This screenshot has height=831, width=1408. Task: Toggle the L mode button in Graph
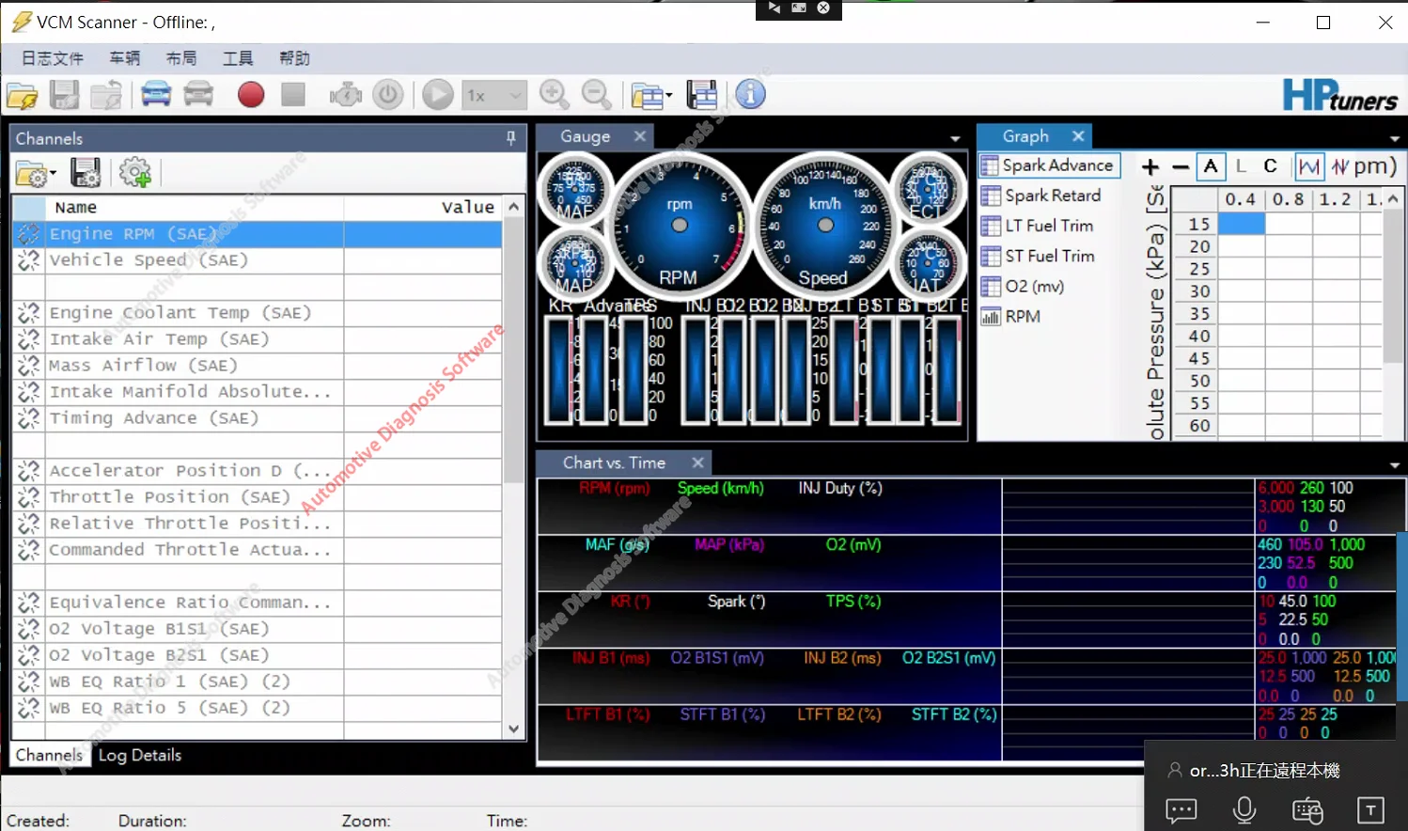1241,166
